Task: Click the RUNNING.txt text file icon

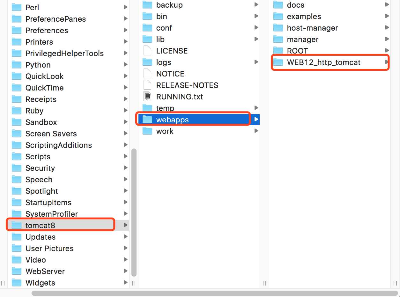Action: (x=147, y=97)
